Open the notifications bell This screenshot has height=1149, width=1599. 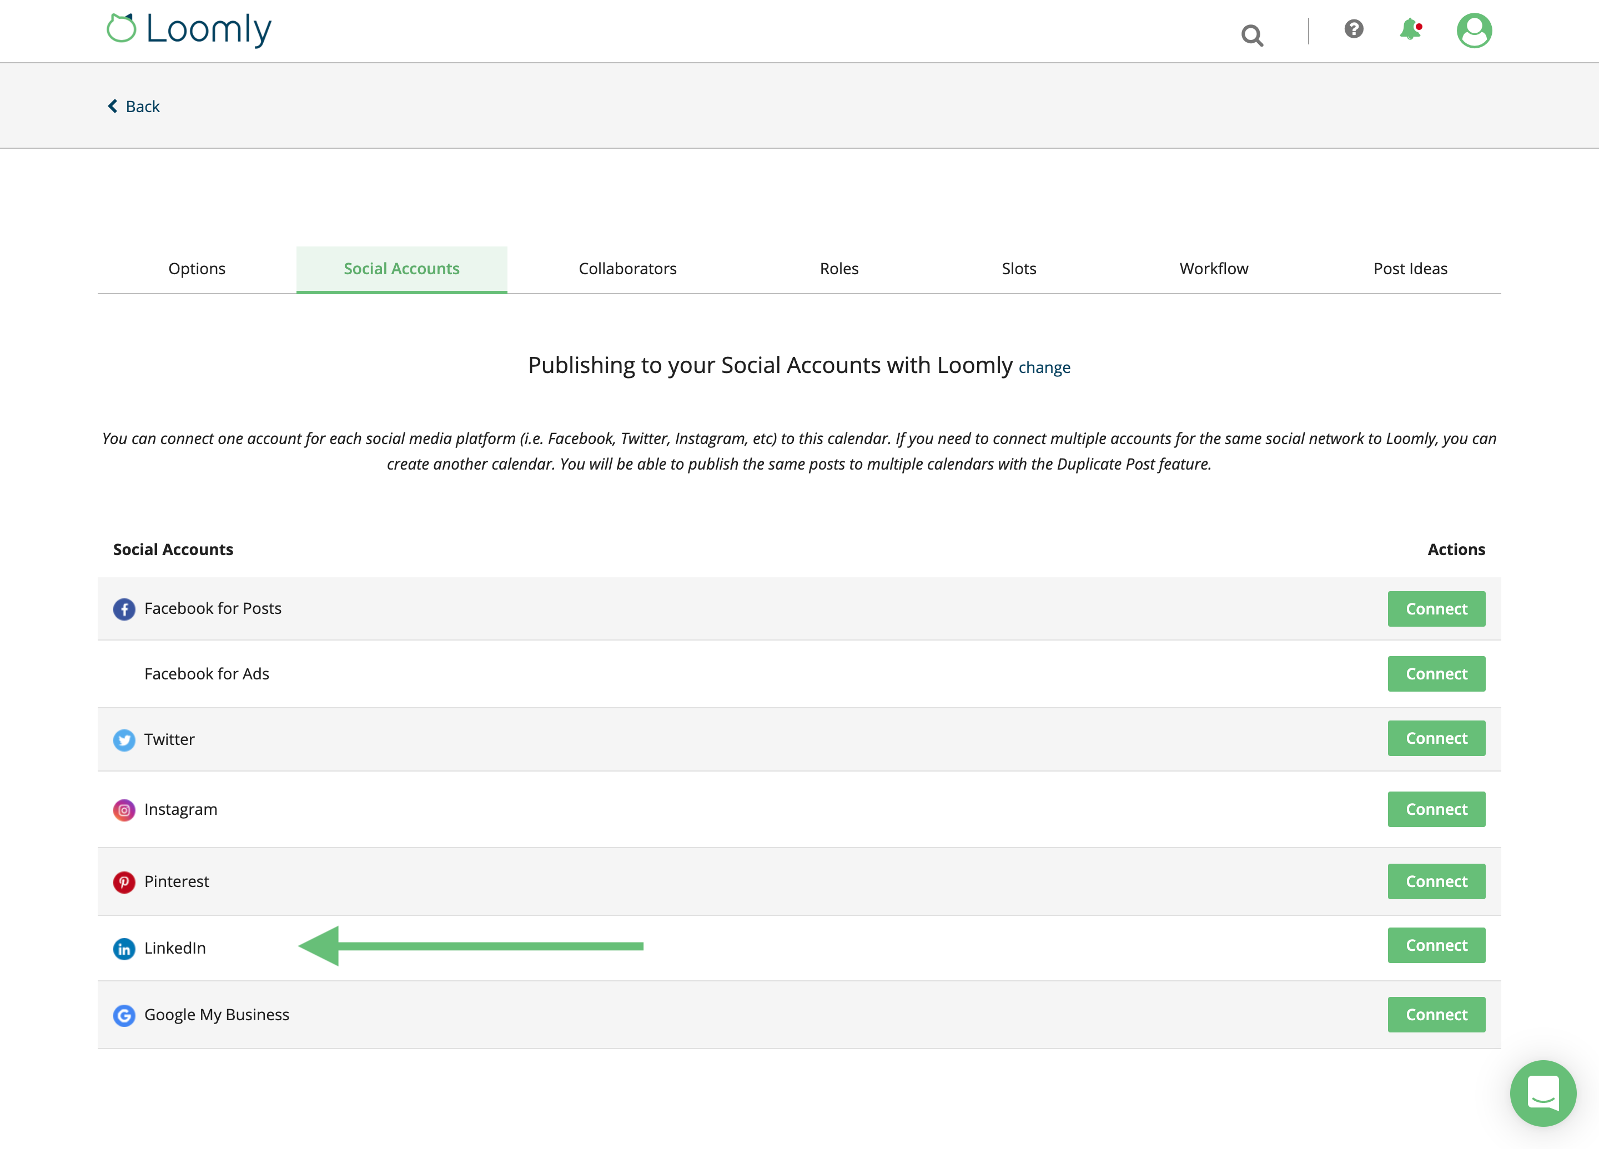(x=1411, y=29)
